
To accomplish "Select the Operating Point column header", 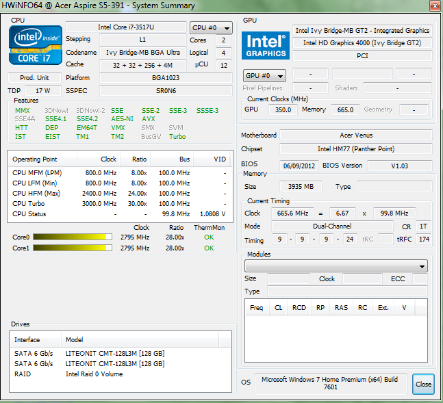I will pos(42,159).
